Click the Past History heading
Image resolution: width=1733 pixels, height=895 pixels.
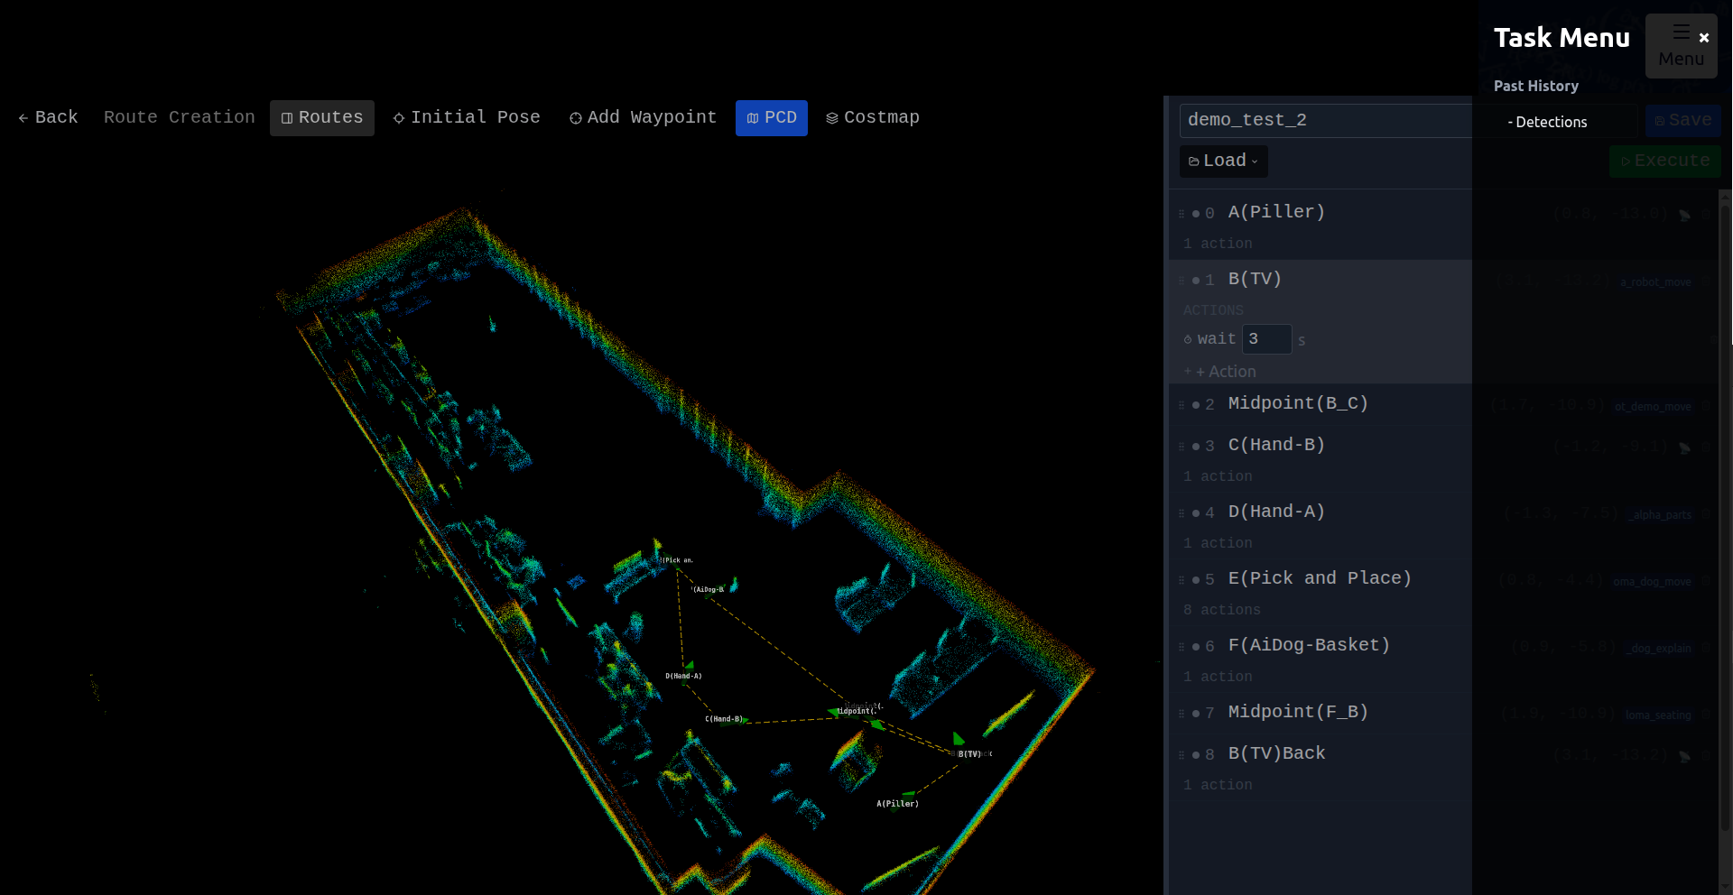(x=1536, y=86)
